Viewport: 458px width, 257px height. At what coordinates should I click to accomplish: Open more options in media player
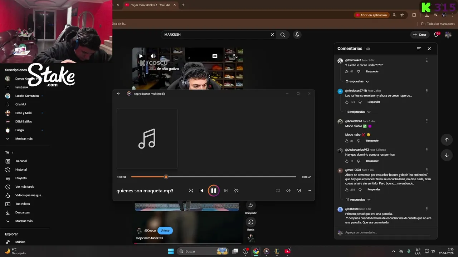tap(309, 191)
